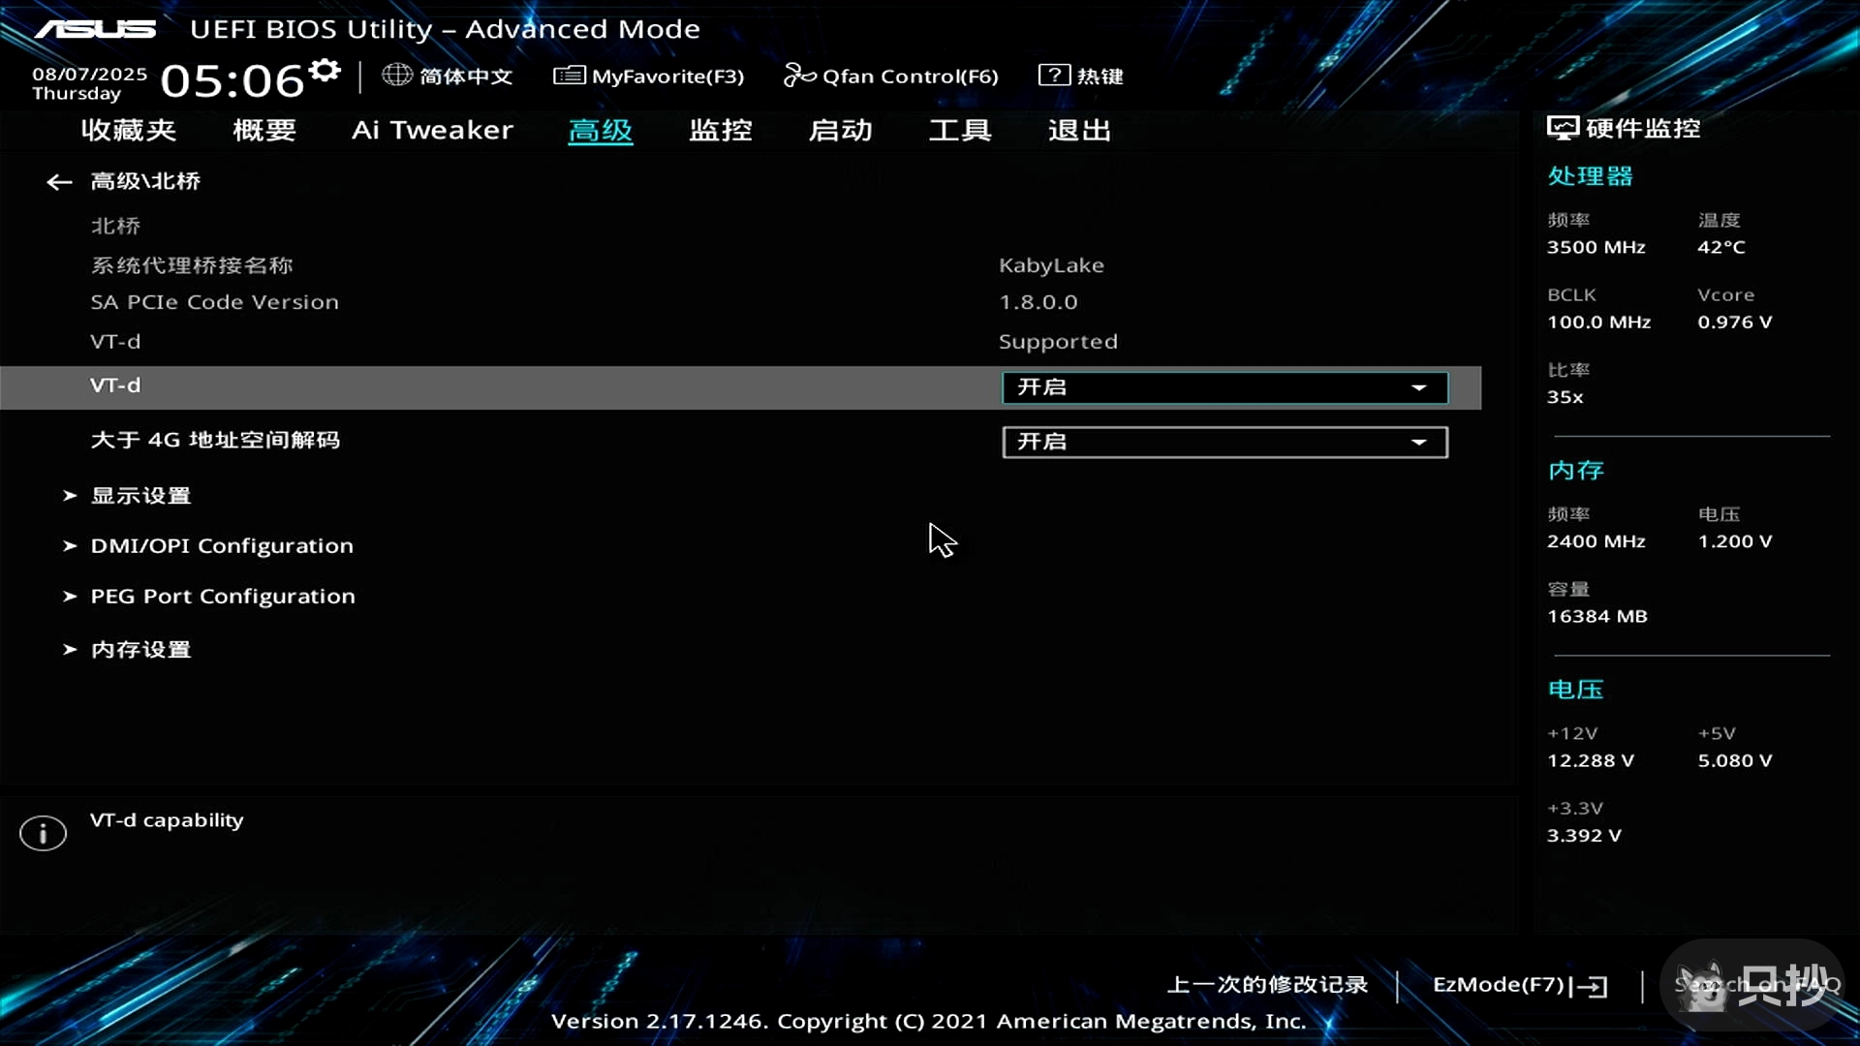Expand the 内存设置 submenu
The height and width of the screenshot is (1046, 1860).
tap(140, 650)
